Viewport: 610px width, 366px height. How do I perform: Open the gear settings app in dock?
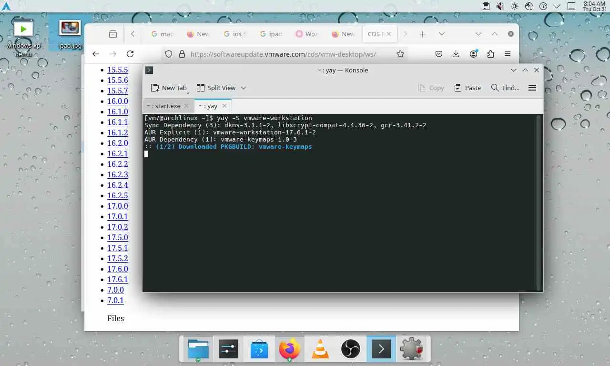pos(412,349)
